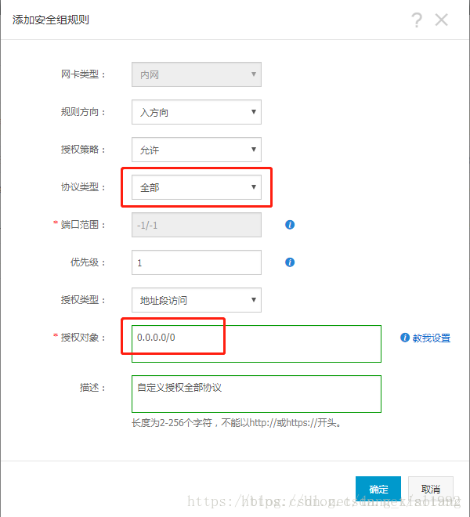Click the 授权对象 label
Image resolution: width=470 pixels, height=517 pixels.
point(83,338)
